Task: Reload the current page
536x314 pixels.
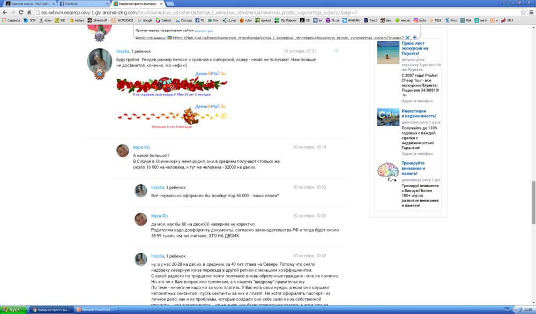Action: tap(21, 12)
